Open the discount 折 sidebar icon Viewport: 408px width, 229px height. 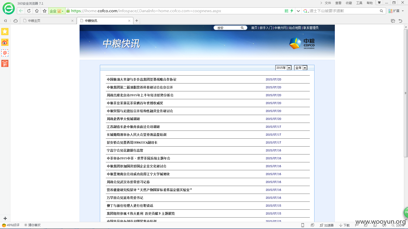(x=5, y=63)
